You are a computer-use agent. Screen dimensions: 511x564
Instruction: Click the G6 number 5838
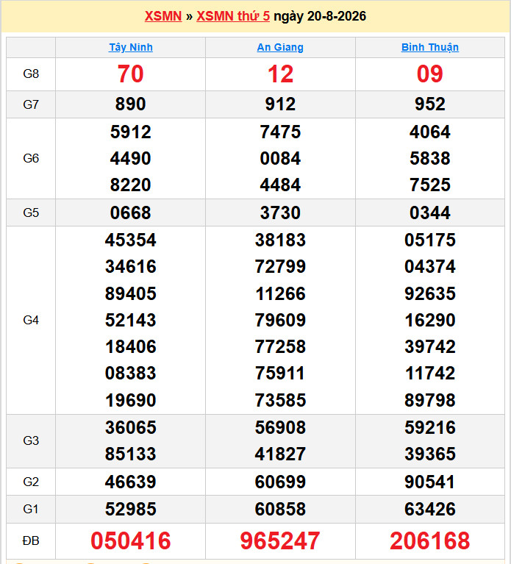(429, 158)
